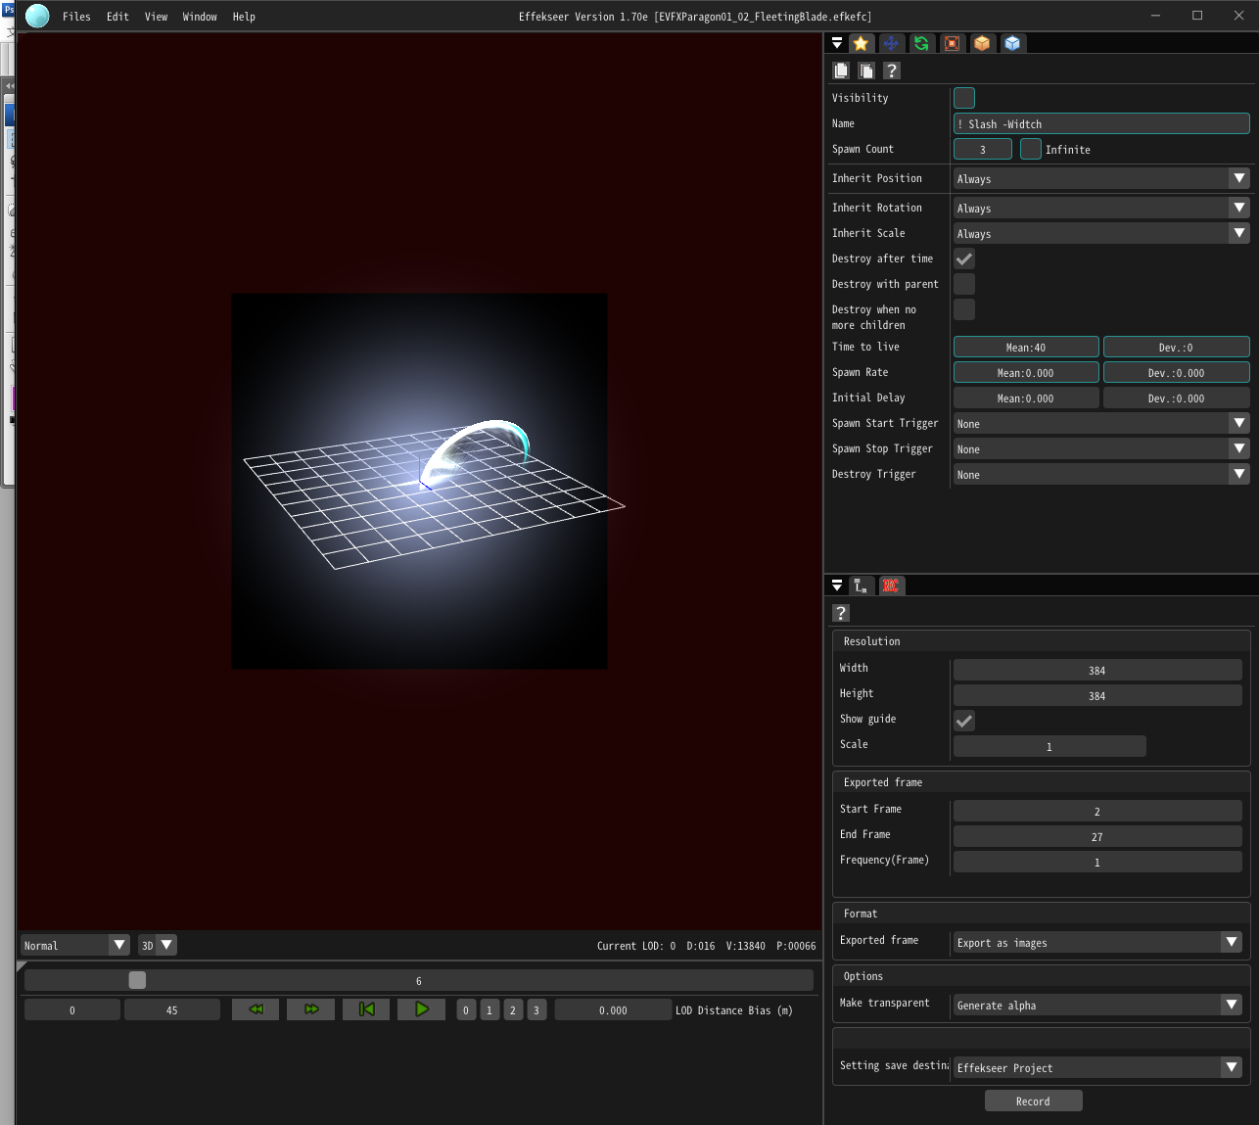
Task: Open the Exported frame format dropdown
Action: [x=1097, y=942]
